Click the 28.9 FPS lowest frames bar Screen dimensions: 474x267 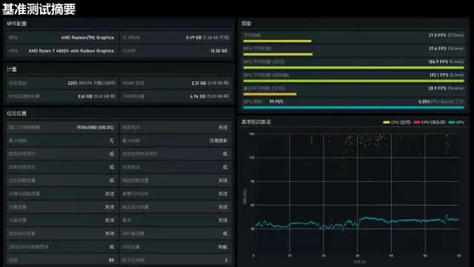270,94
